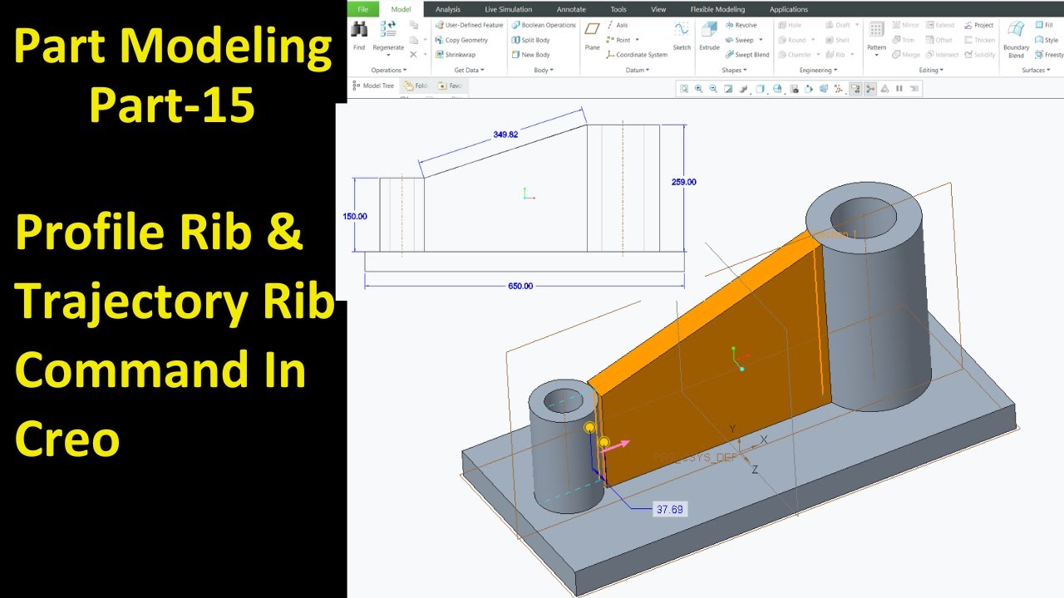Toggle datum display filters
Viewport: 1064px width, 598px height.
838,89
